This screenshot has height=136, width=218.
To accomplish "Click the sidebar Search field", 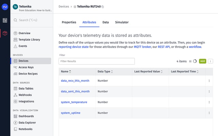I will click(32, 20).
